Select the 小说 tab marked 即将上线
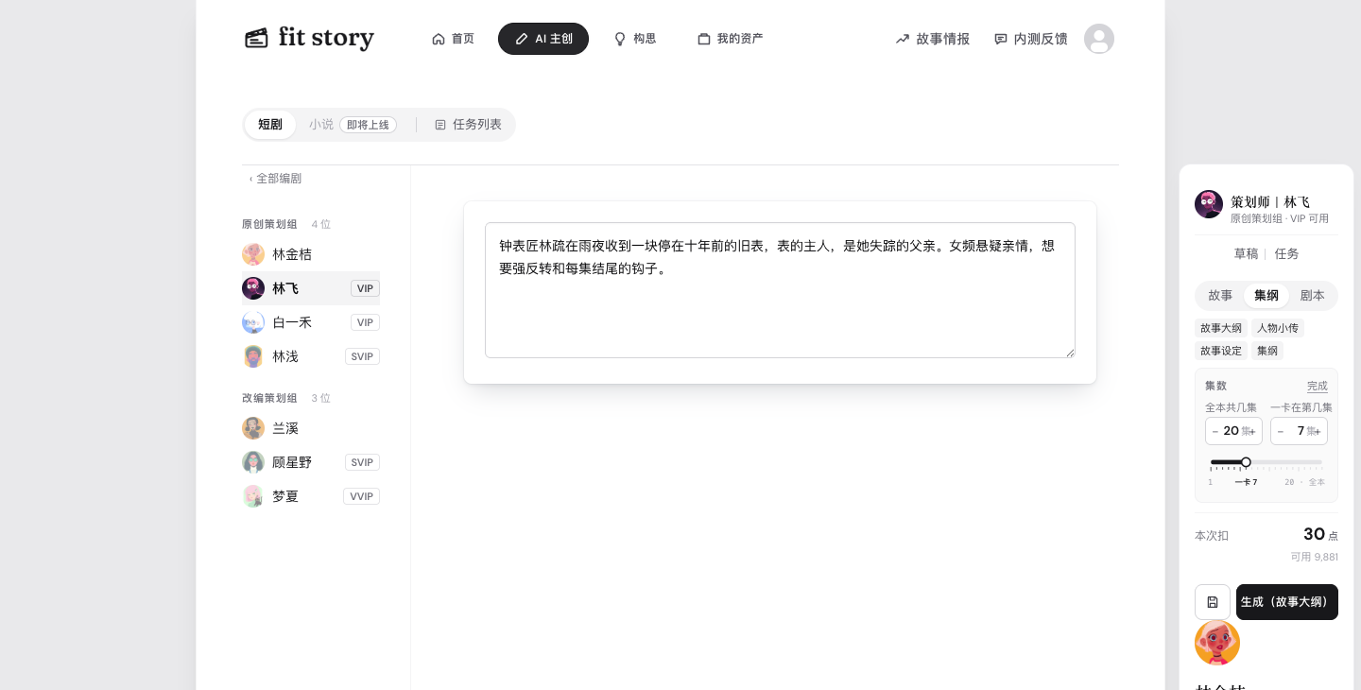This screenshot has height=690, width=1361. (353, 125)
